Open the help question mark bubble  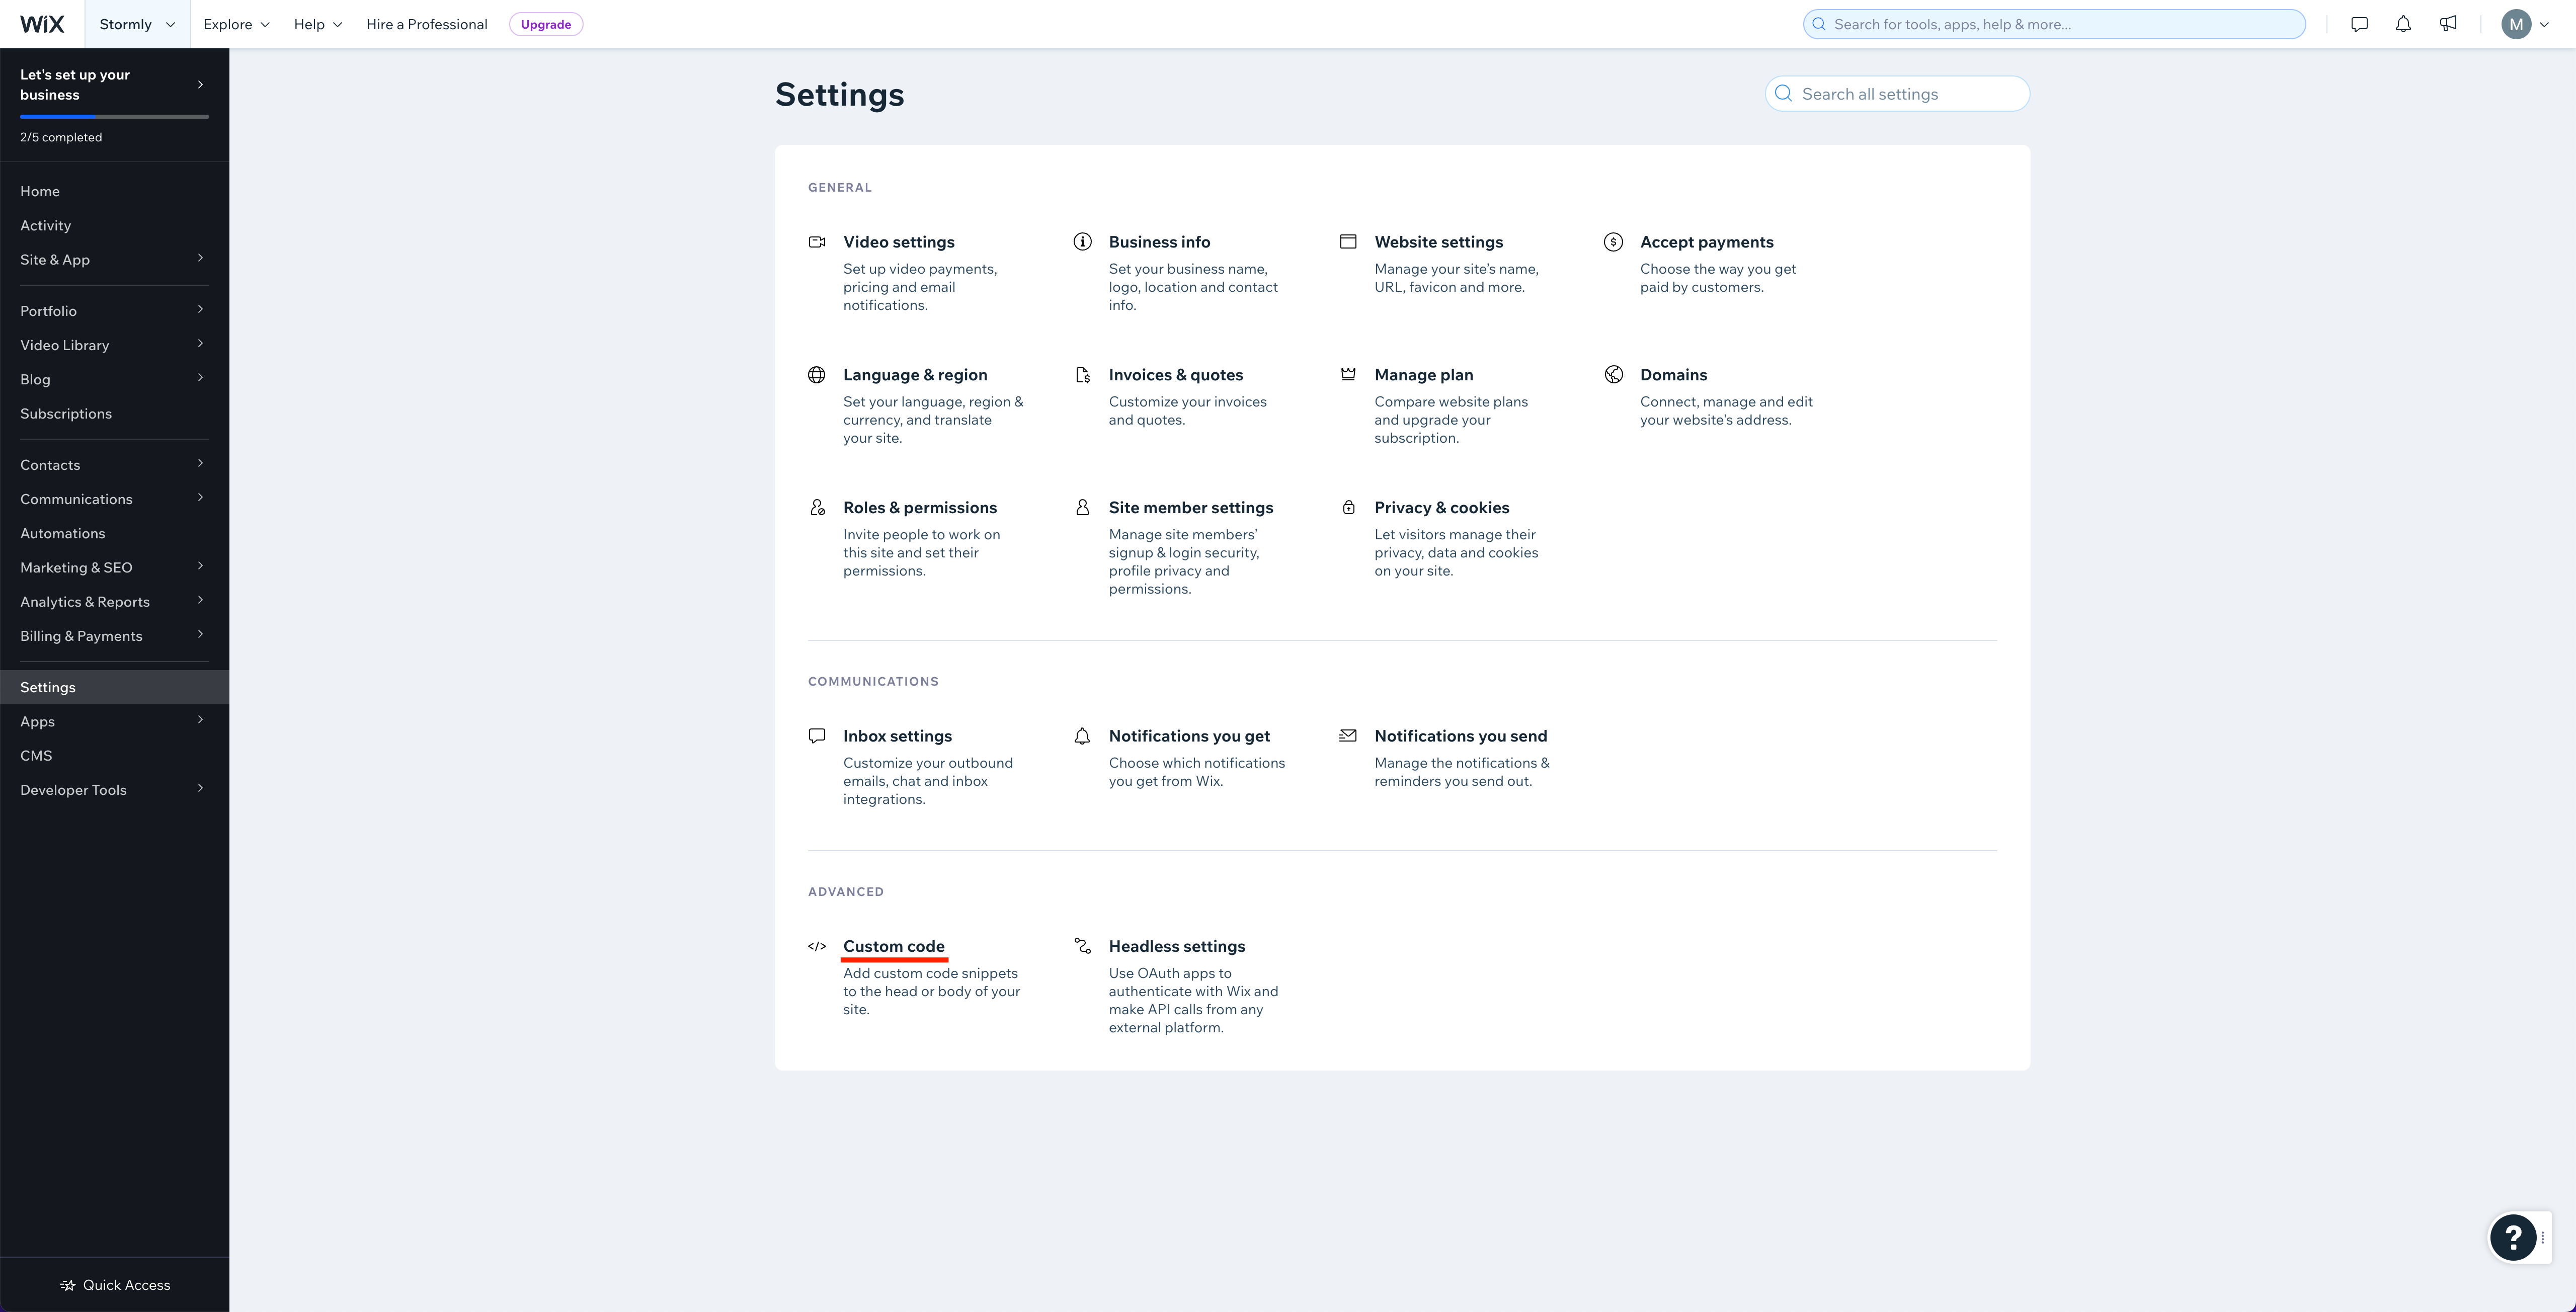pos(2513,1238)
